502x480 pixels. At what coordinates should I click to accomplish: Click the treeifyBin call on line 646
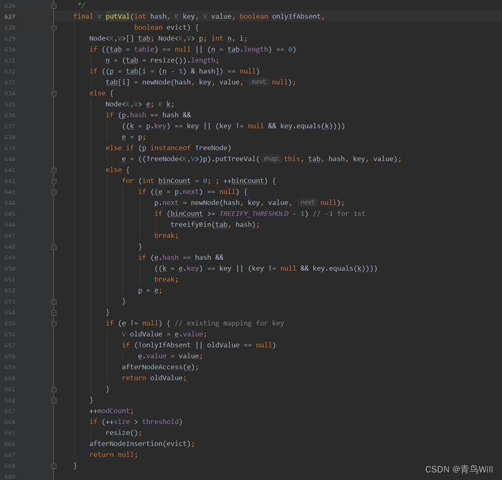190,224
